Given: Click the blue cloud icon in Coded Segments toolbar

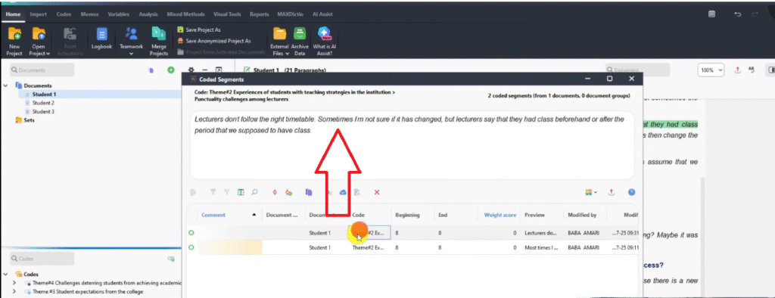Looking at the screenshot, I should coord(343,192).
